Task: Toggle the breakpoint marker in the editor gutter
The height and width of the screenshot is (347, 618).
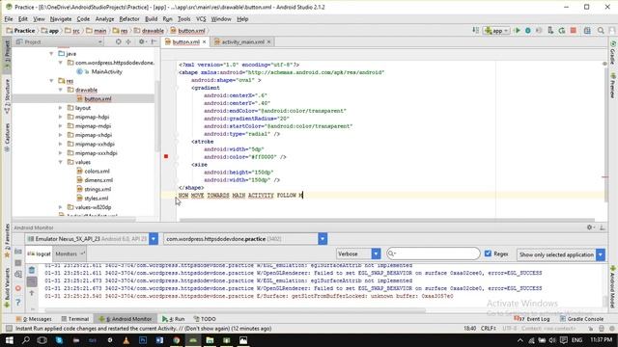Action: tap(166, 156)
